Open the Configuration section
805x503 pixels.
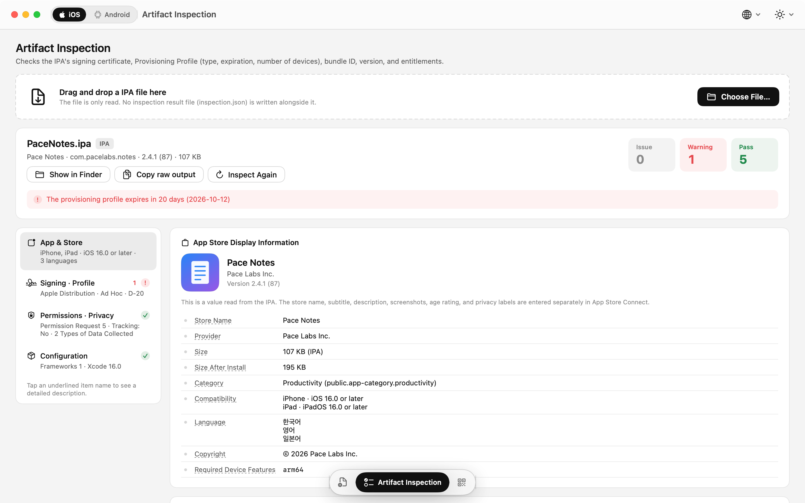point(88,361)
